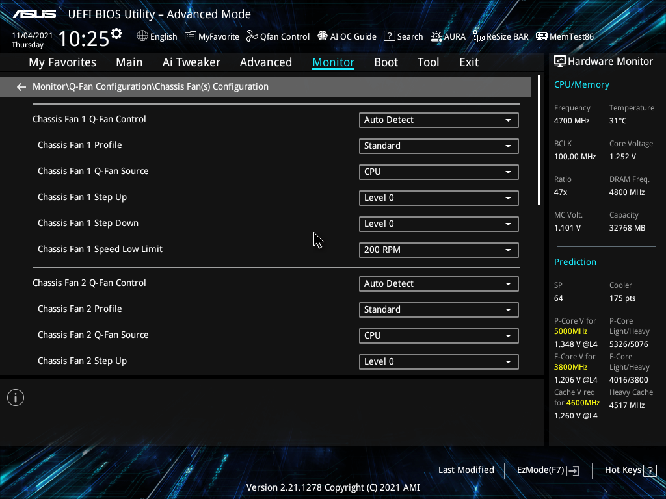Select Chassis Fan 1 Q-Fan Source label

tap(93, 171)
